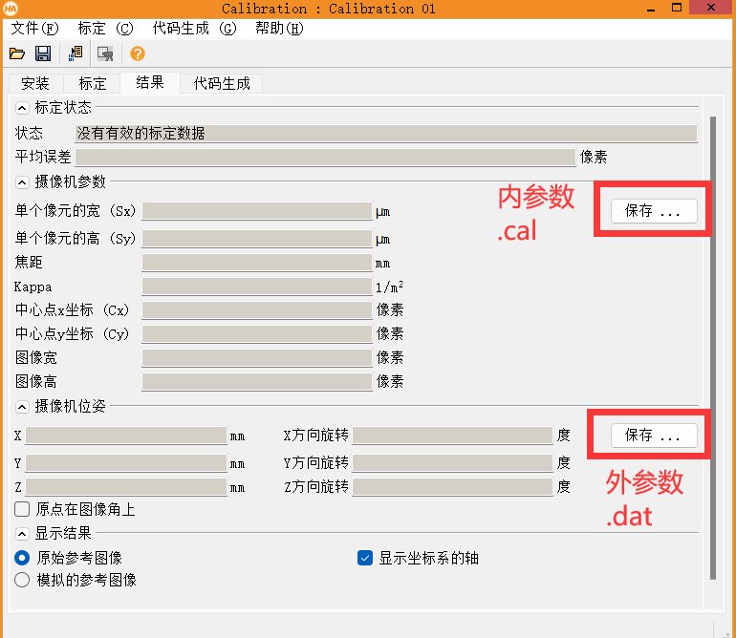The image size is (736, 638).
Task: Click 保存 button for camera pose
Action: 653,436
